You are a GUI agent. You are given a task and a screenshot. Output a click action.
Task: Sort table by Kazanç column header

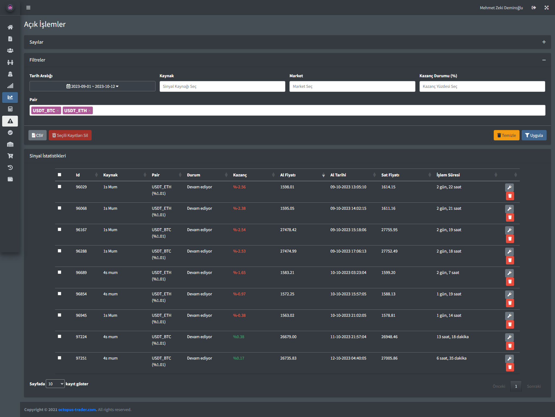pos(240,175)
